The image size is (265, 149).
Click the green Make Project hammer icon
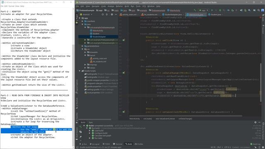pyautogui.click(x=195, y=10)
